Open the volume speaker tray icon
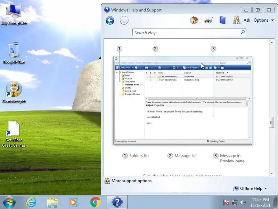 coord(243,202)
